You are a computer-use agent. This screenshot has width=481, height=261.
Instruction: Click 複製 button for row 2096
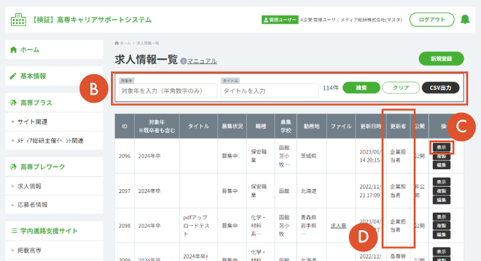click(441, 156)
